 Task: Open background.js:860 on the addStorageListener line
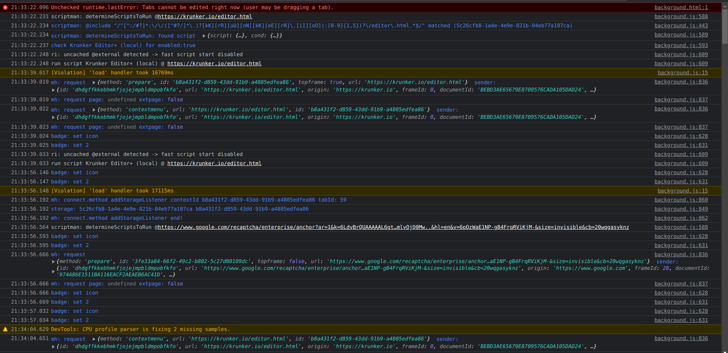click(681, 200)
